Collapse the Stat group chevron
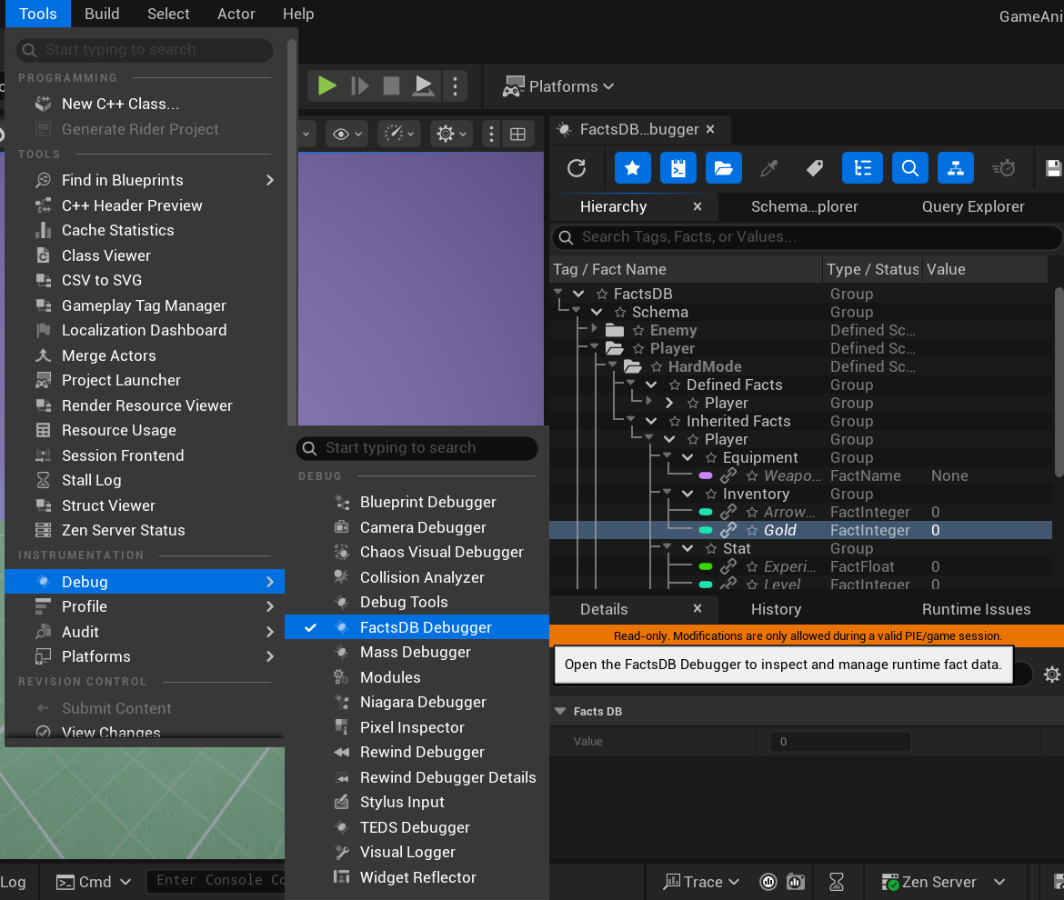The height and width of the screenshot is (900, 1064). click(688, 549)
